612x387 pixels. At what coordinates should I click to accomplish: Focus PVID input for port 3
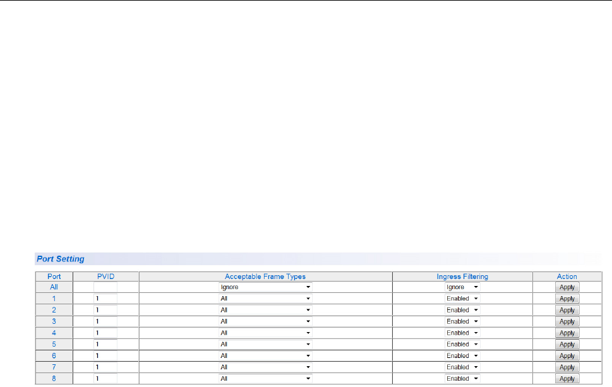(105, 321)
